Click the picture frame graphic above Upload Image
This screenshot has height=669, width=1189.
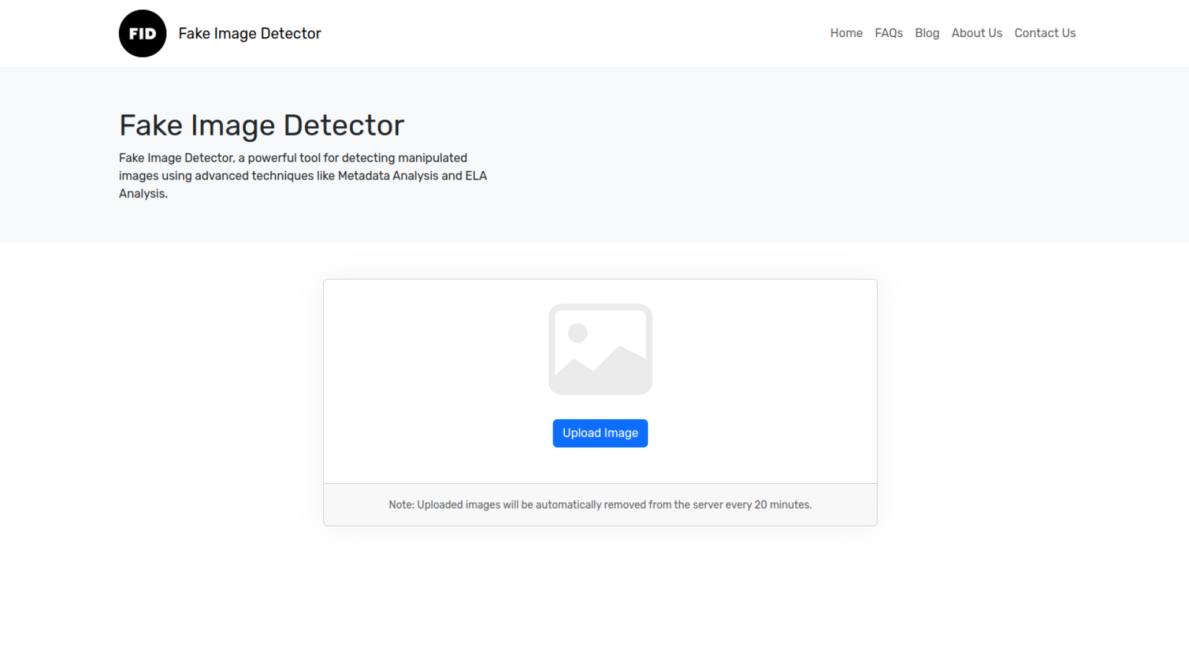[599, 348]
